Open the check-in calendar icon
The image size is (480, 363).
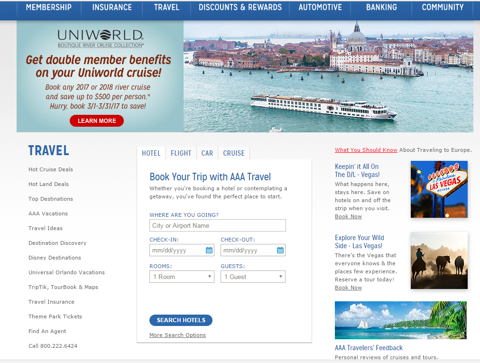209,250
